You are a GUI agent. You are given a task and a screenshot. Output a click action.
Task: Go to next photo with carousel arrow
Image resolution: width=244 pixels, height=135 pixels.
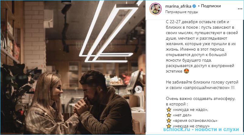tap(138, 89)
